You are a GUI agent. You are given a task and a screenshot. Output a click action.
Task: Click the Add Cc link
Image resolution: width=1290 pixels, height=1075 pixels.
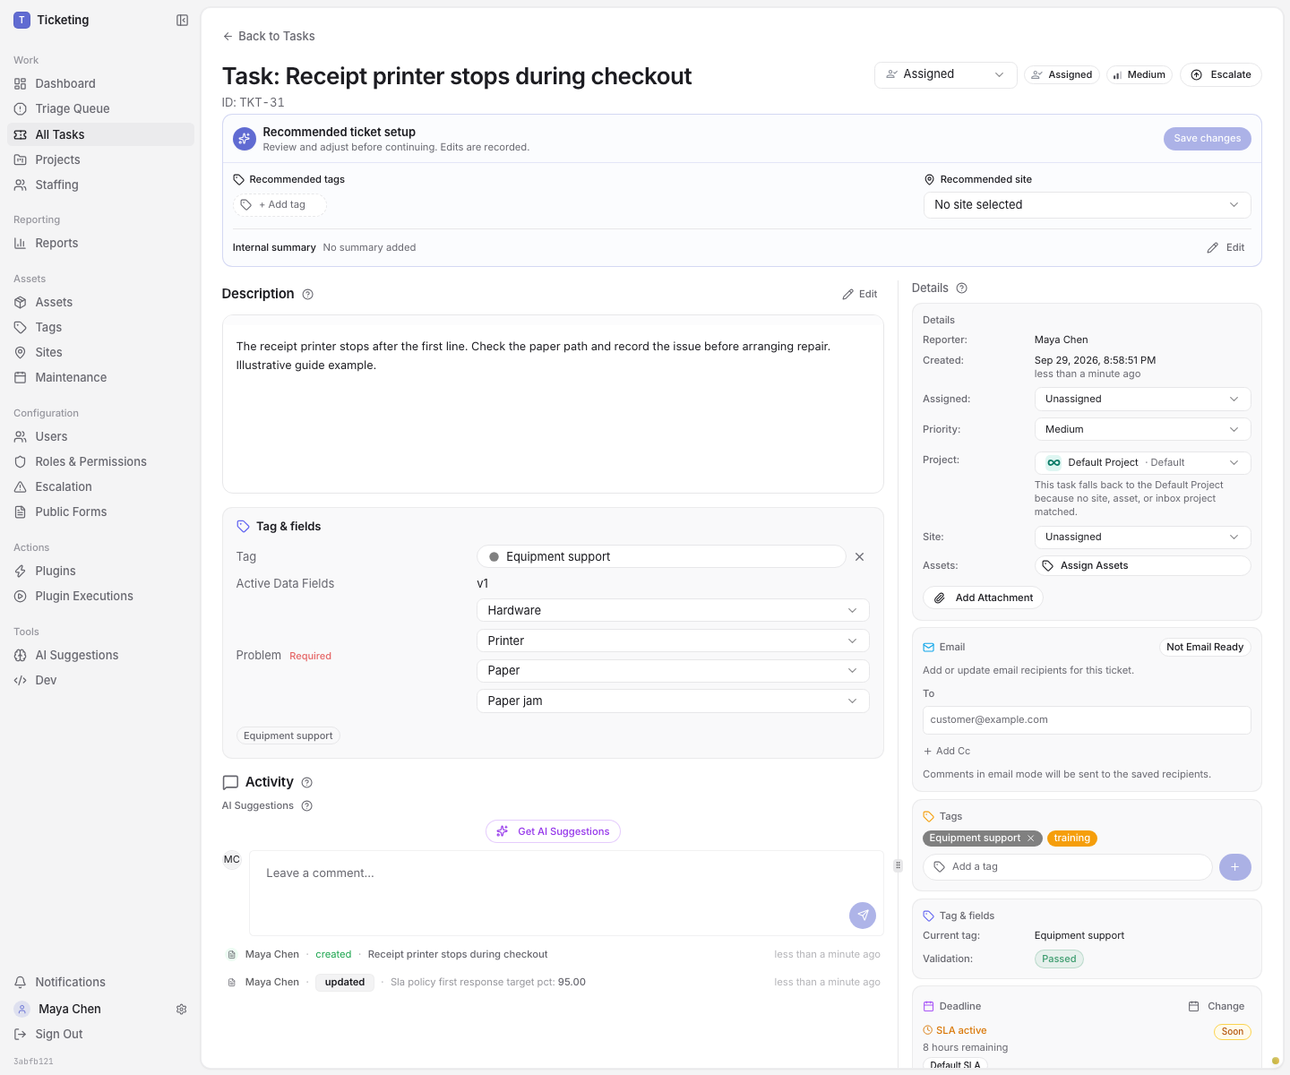pos(947,751)
